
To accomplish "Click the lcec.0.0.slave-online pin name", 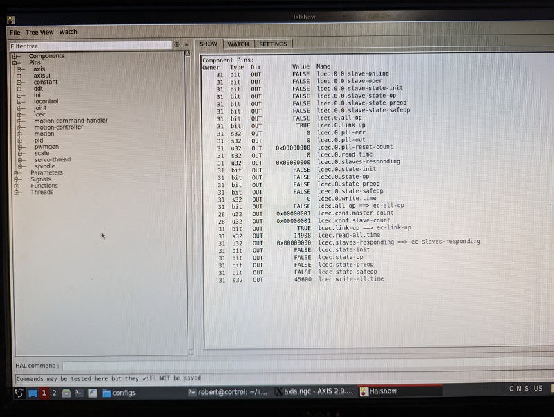I will [x=352, y=73].
